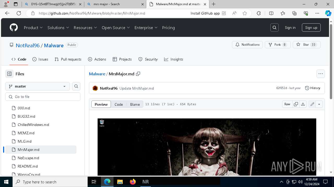Open the NR app on taskbar

146,182
